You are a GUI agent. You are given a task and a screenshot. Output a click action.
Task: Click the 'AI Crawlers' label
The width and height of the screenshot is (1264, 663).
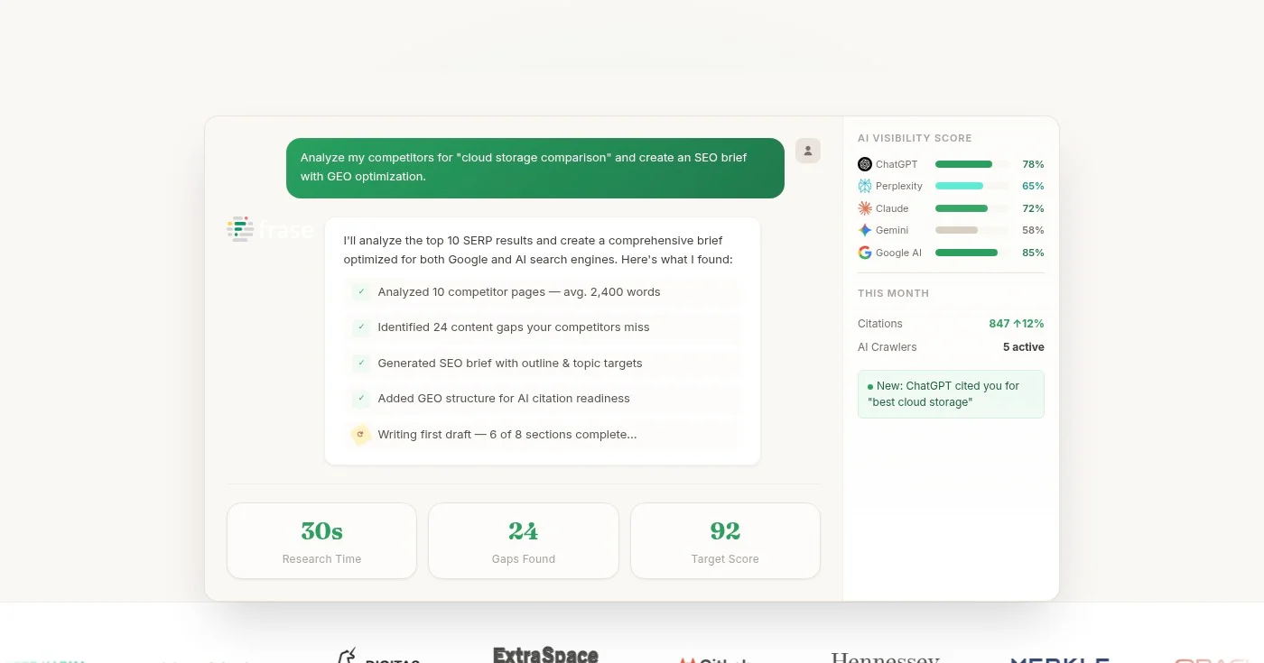(x=888, y=346)
